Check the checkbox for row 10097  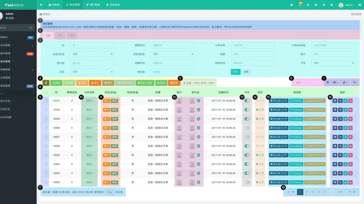46,137
